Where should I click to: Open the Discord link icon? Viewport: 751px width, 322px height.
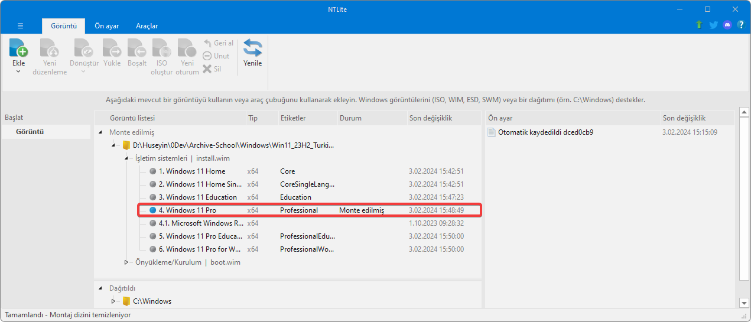click(x=727, y=25)
